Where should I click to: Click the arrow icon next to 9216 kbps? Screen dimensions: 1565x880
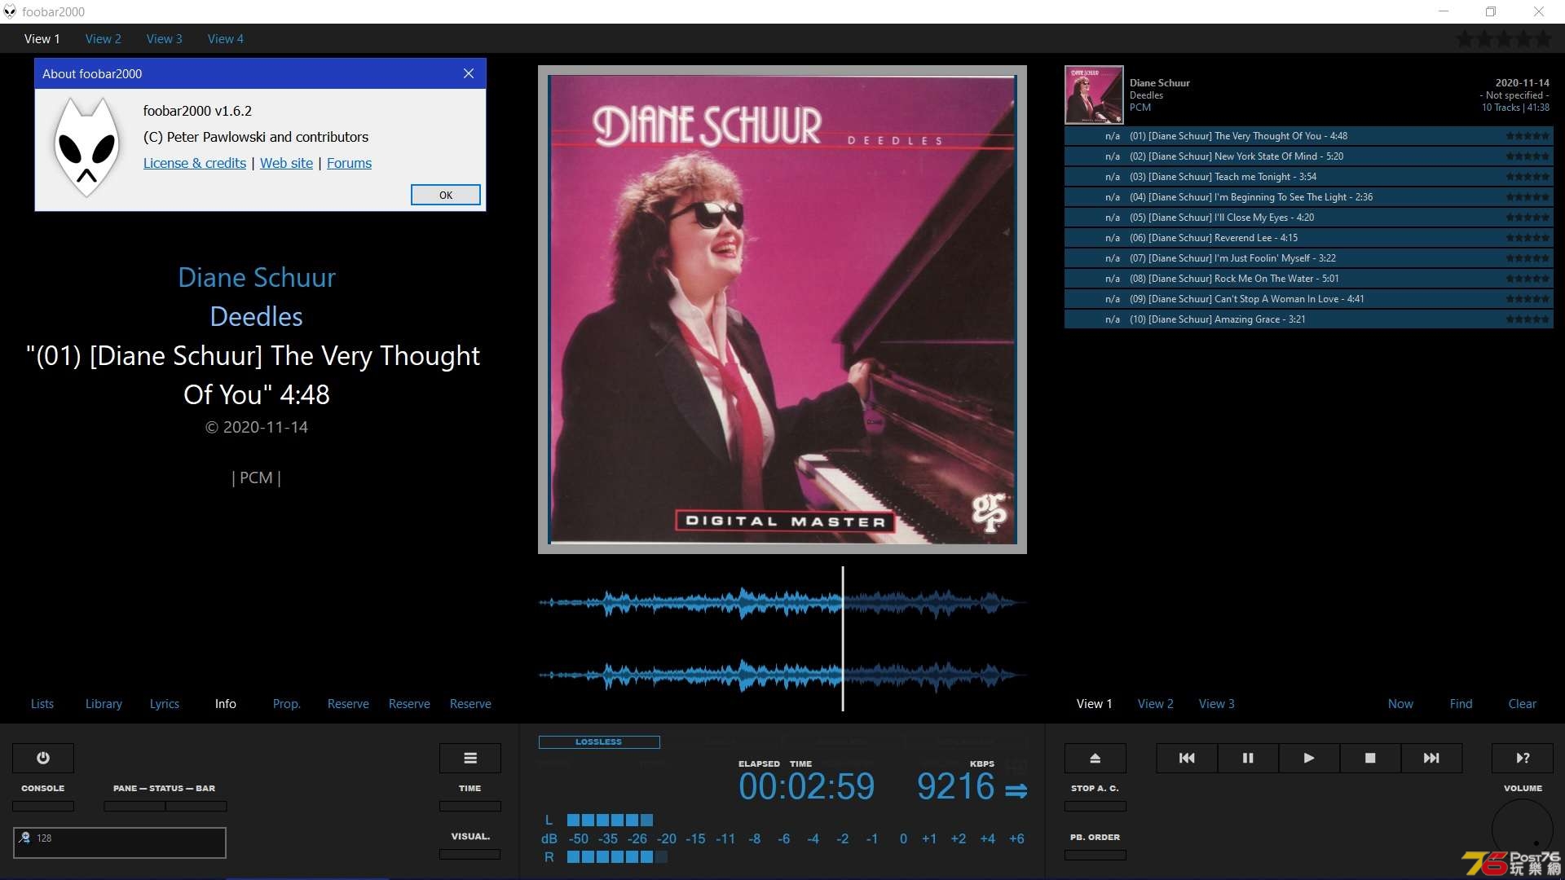(1016, 790)
